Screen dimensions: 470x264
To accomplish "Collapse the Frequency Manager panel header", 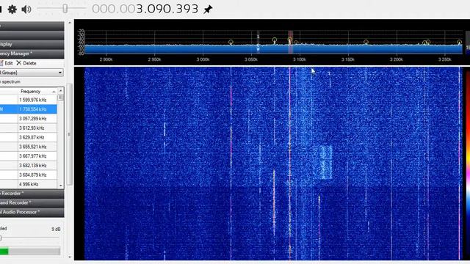I will [x=32, y=54].
